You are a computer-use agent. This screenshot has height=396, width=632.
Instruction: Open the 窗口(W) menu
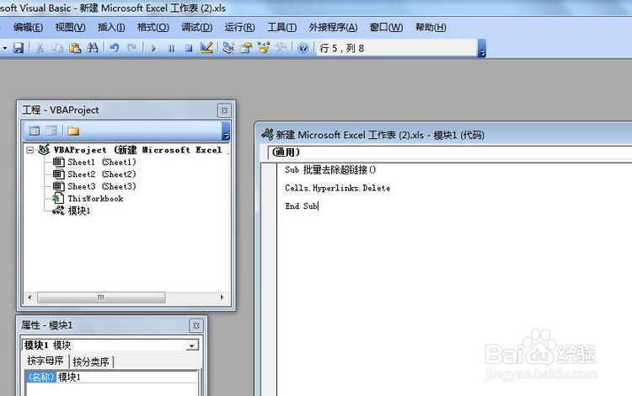pos(386,27)
